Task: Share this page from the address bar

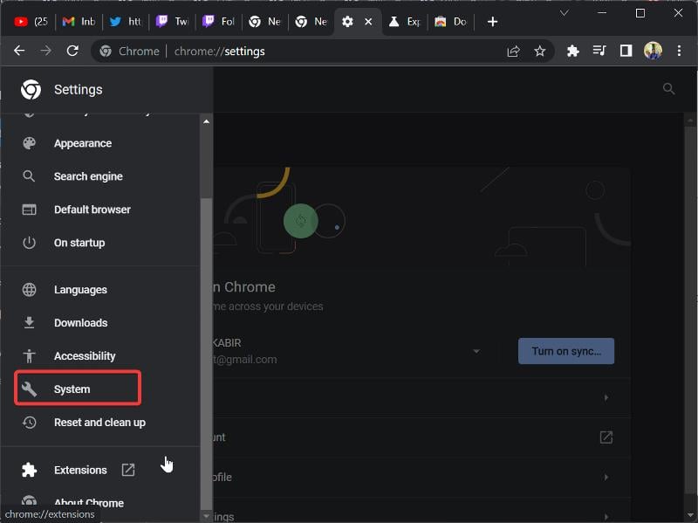Action: [513, 52]
